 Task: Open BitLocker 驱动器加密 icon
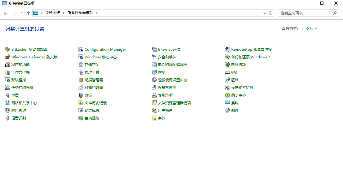coord(8,49)
